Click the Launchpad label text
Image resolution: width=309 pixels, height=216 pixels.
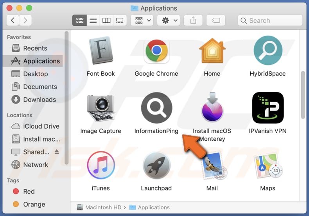(156, 188)
